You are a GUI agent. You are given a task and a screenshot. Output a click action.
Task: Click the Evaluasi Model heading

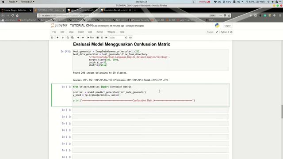(x=122, y=44)
